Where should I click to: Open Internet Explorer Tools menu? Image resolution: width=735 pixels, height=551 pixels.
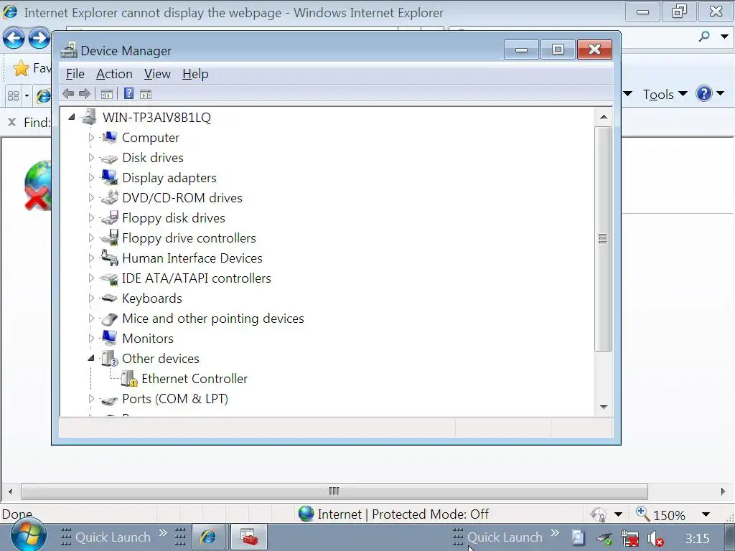point(665,94)
